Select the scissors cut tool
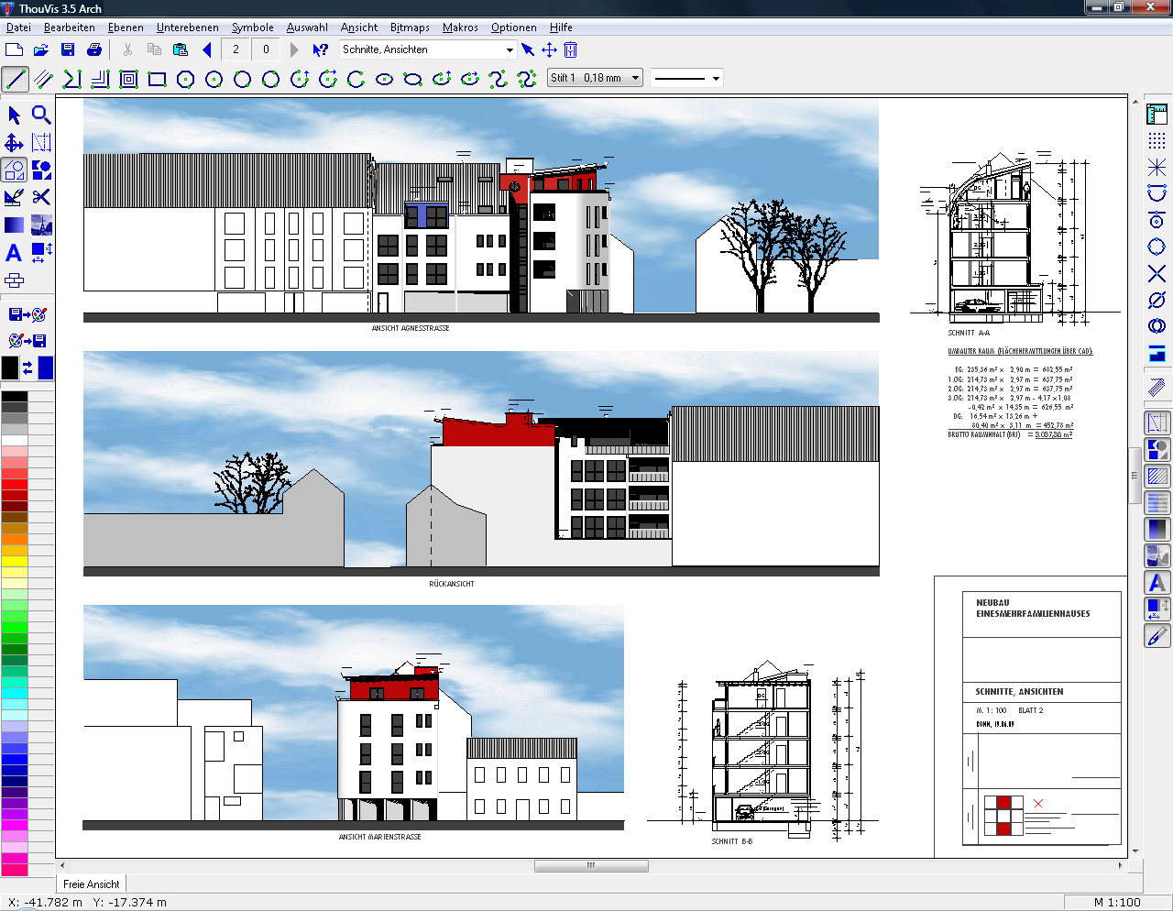Viewport: 1173px width, 911px height. tap(41, 197)
